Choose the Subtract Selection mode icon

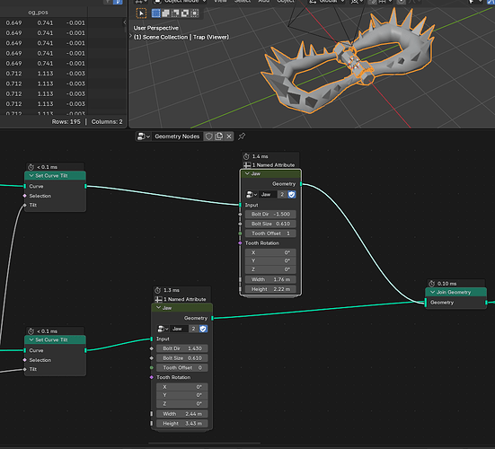pyautogui.click(x=175, y=13)
